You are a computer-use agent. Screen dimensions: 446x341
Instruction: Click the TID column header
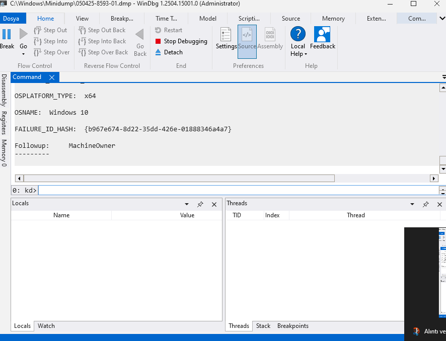click(x=237, y=215)
